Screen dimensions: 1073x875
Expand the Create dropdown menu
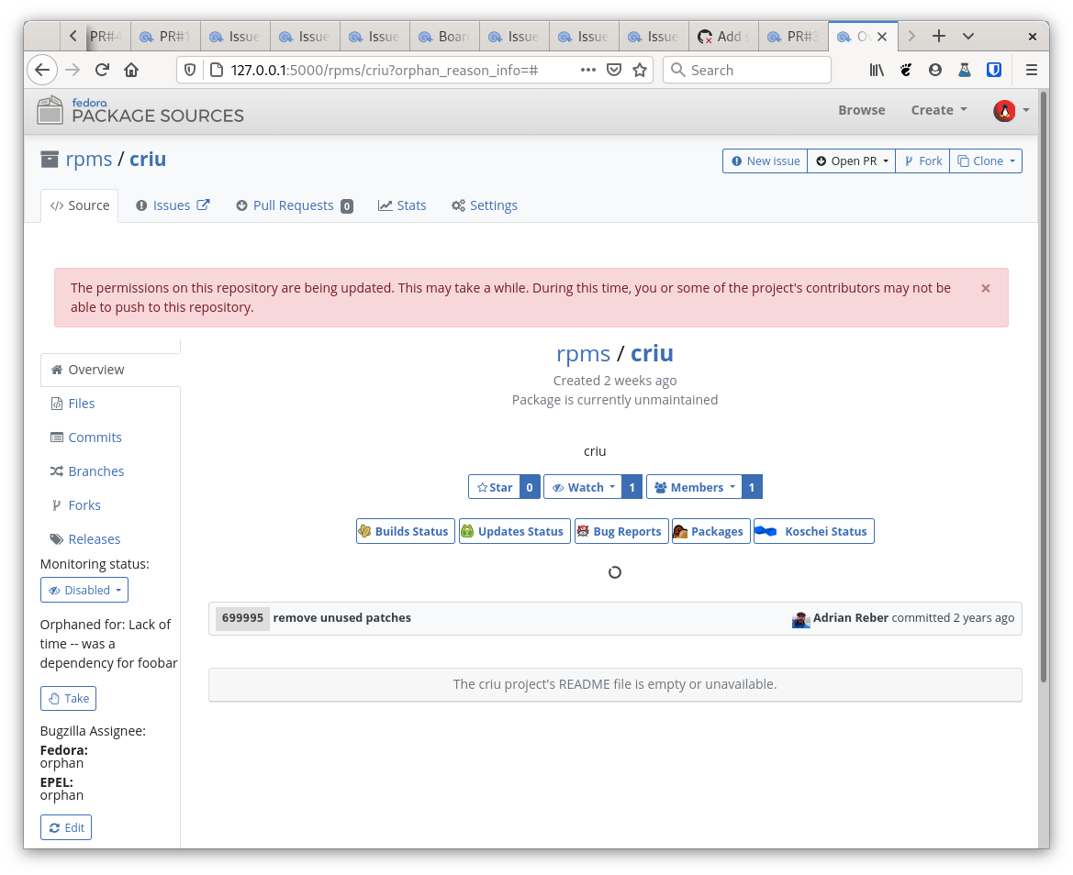click(x=939, y=110)
